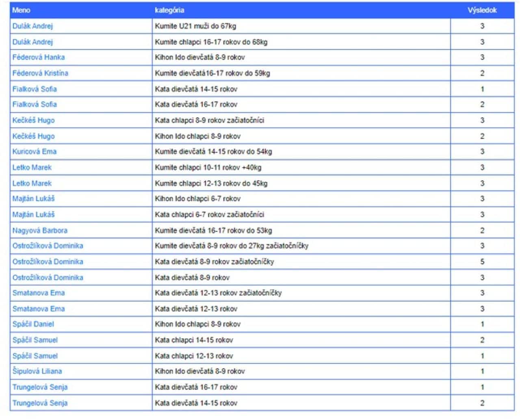Select 'Kumite chlapci 10-11 rokov +40kg' cell
Image resolution: width=520 pixels, height=419 pixels.
tap(301, 167)
